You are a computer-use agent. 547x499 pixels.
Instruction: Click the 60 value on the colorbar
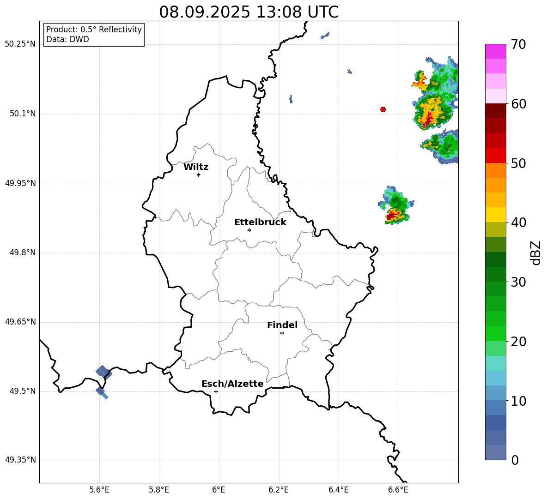pos(518,104)
